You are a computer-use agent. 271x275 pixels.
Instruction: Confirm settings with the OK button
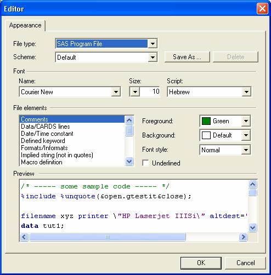[201, 263]
